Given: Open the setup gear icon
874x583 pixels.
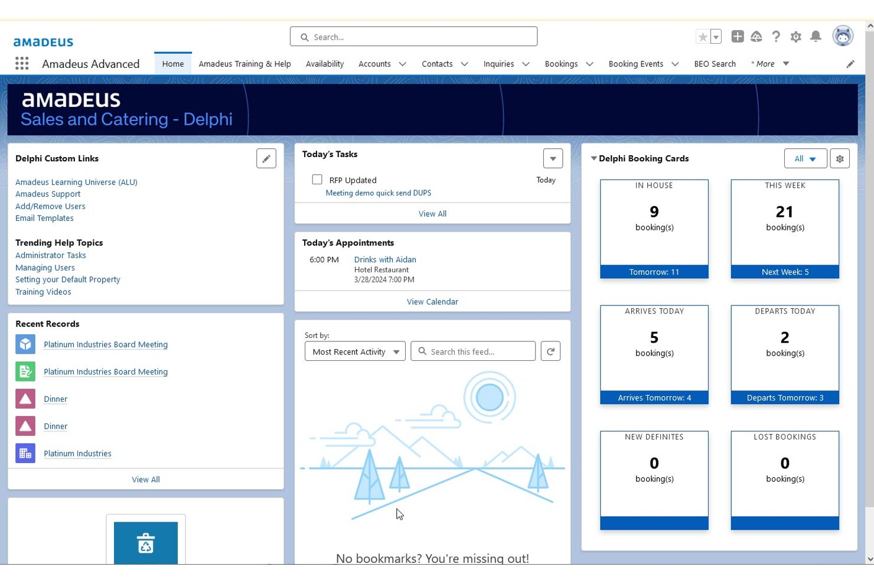Looking at the screenshot, I should click(x=796, y=37).
